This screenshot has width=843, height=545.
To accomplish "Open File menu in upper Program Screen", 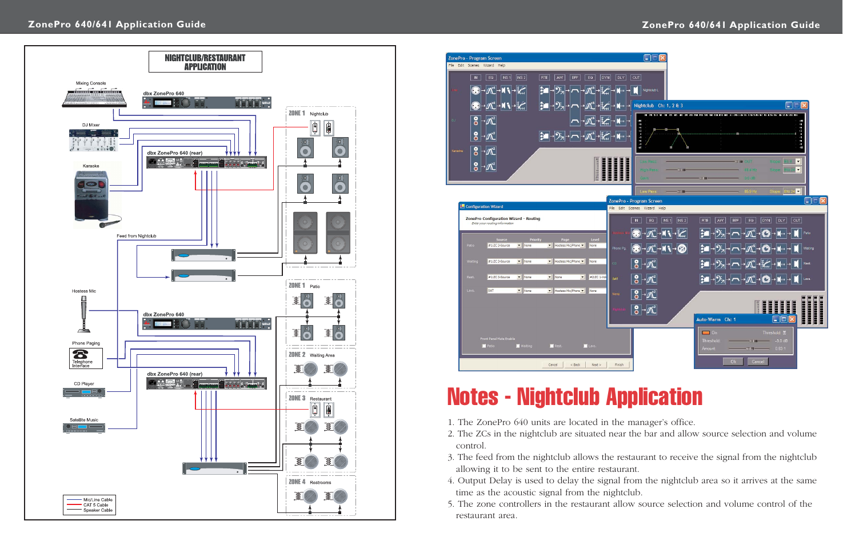I will click(x=452, y=65).
